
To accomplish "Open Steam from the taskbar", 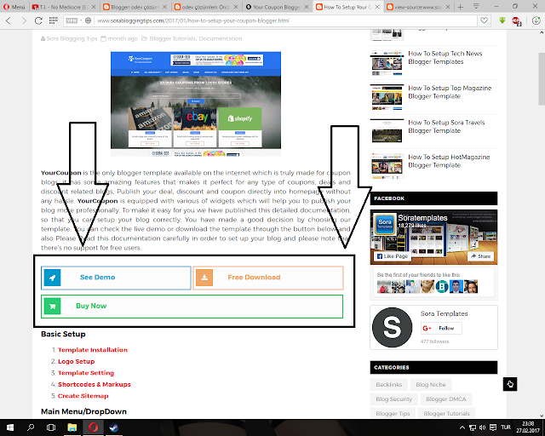I will (x=113, y=427).
